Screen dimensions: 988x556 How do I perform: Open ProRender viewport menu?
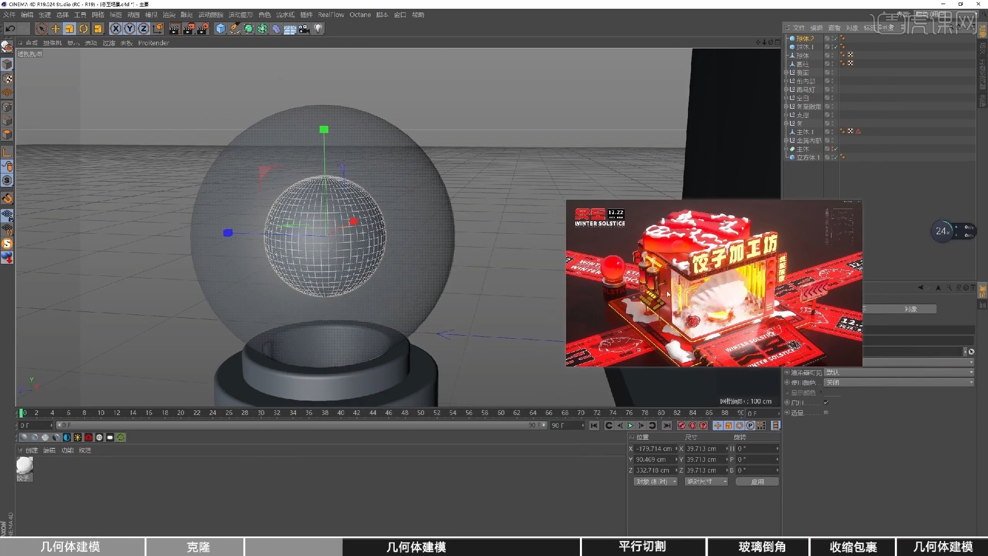pyautogui.click(x=153, y=43)
